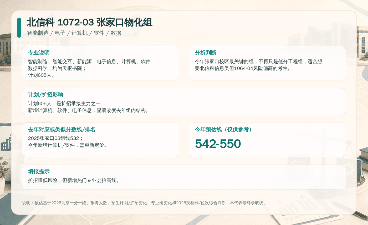The width and height of the screenshot is (368, 225).
Task: Click the line 今年新增计算机/软件，需重新定价。
Action: coord(68,145)
